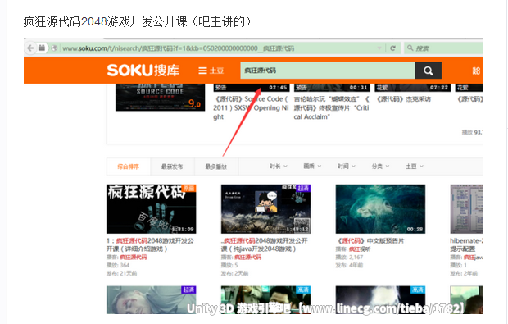Open address bar history dropdown arrow
Screen dimensions: 508x324
click(x=379, y=48)
